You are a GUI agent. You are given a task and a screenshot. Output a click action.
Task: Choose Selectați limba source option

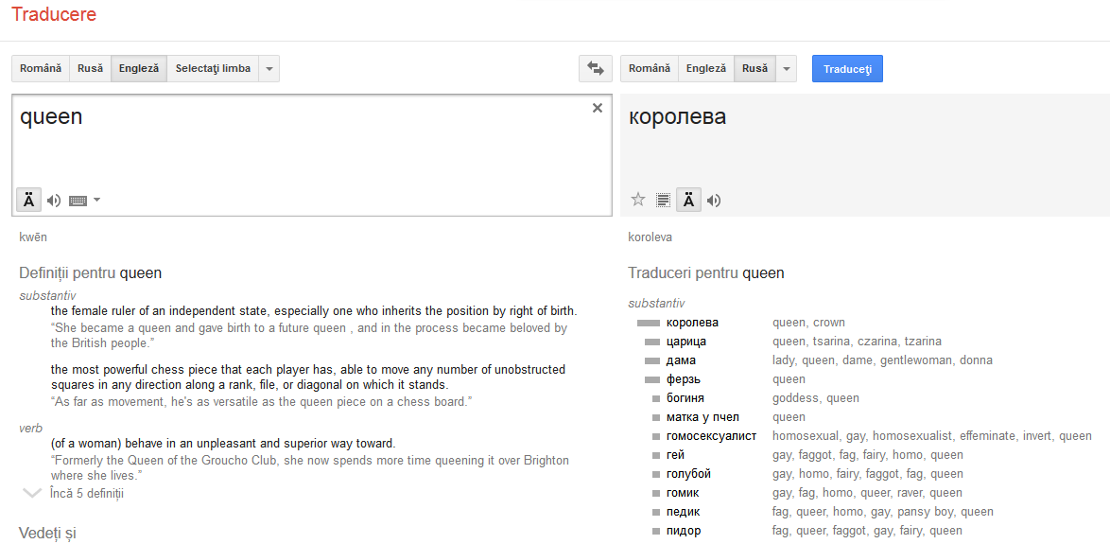[213, 69]
